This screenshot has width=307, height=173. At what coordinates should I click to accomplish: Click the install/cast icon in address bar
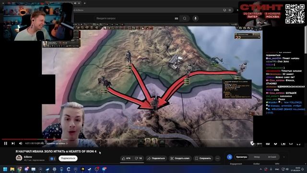[x=224, y=10]
